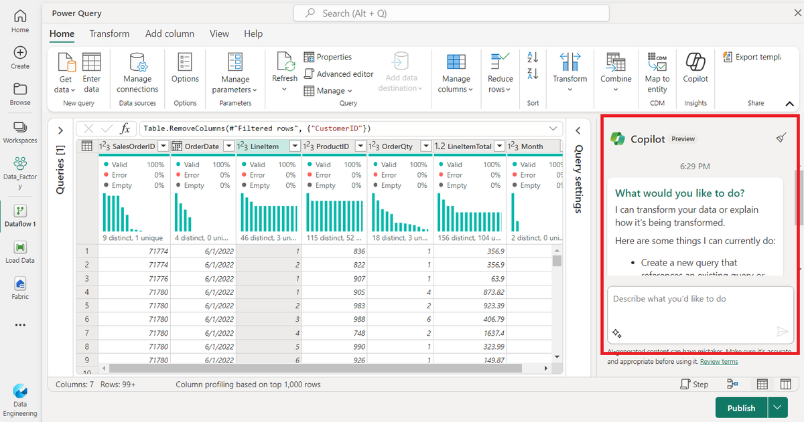The height and width of the screenshot is (422, 804).
Task: Click Create in the left sidebar
Action: click(20, 58)
